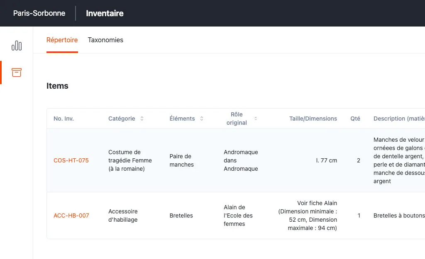Screen dimensions: 425x259
Task: Click the Description column header
Action: click(x=398, y=119)
